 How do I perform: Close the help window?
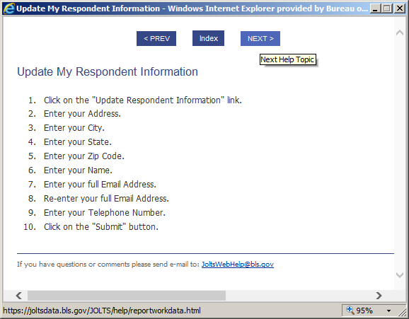pyautogui.click(x=400, y=8)
